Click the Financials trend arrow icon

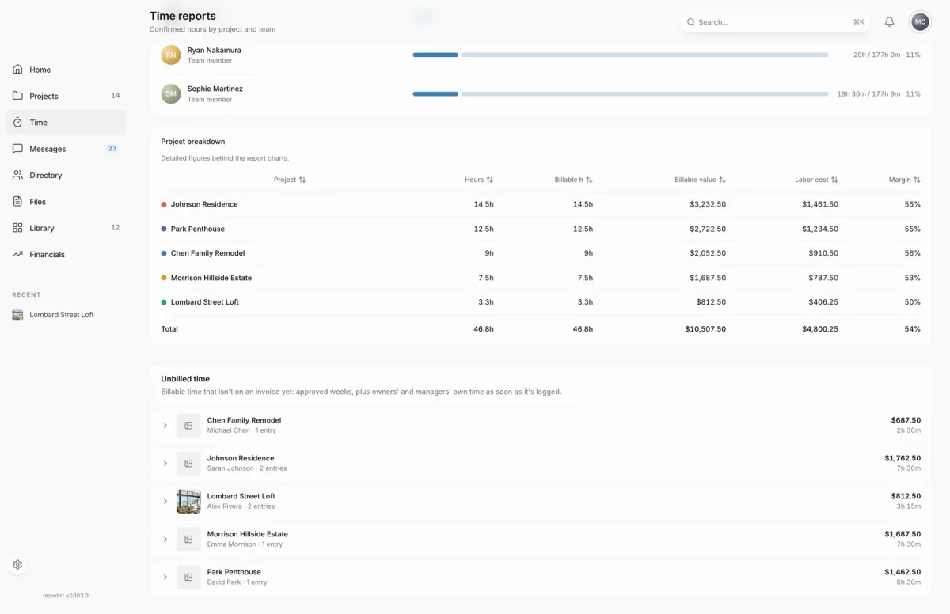pyautogui.click(x=17, y=254)
